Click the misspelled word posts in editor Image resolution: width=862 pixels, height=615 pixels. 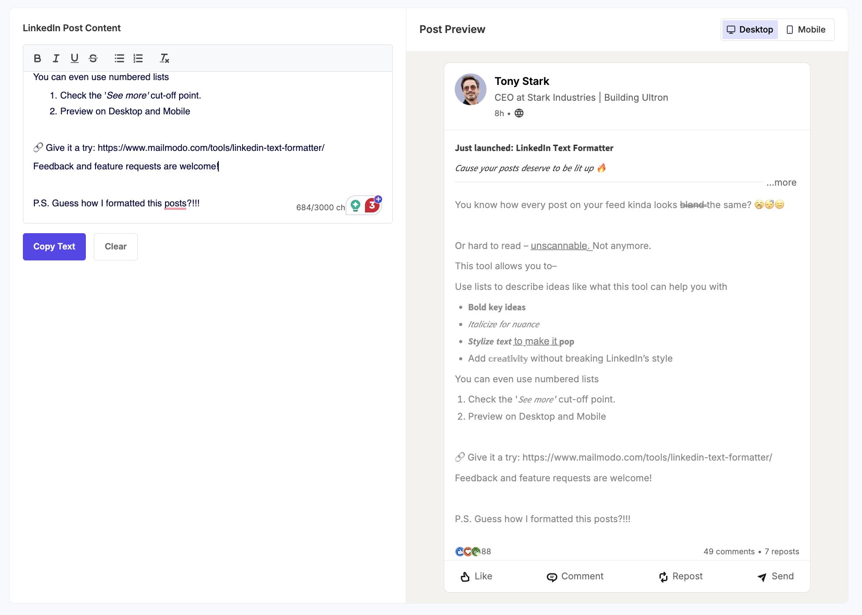pyautogui.click(x=175, y=203)
